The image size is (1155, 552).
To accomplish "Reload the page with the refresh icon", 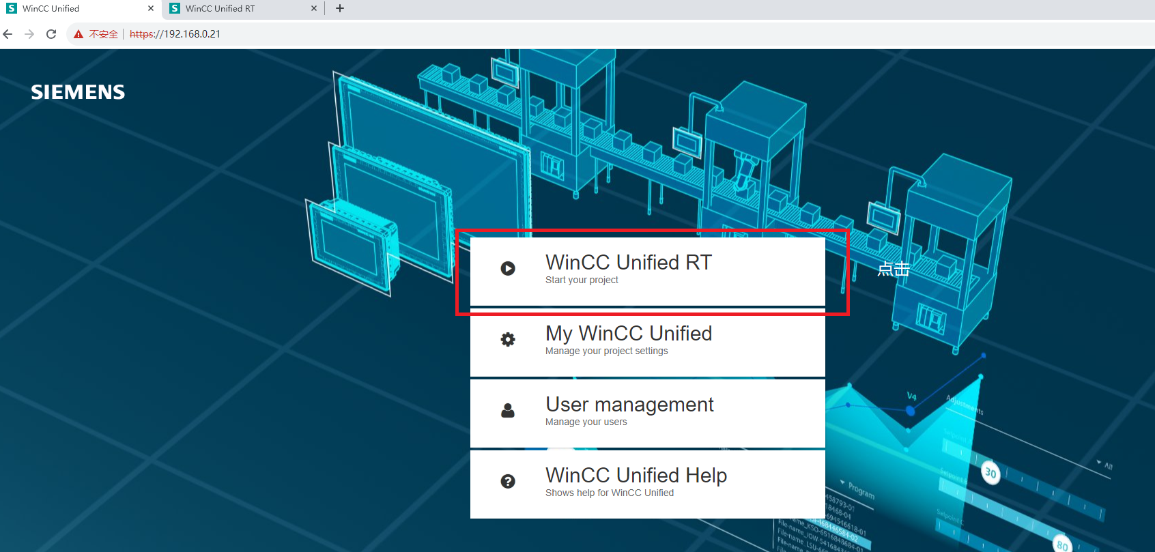I will [x=51, y=34].
